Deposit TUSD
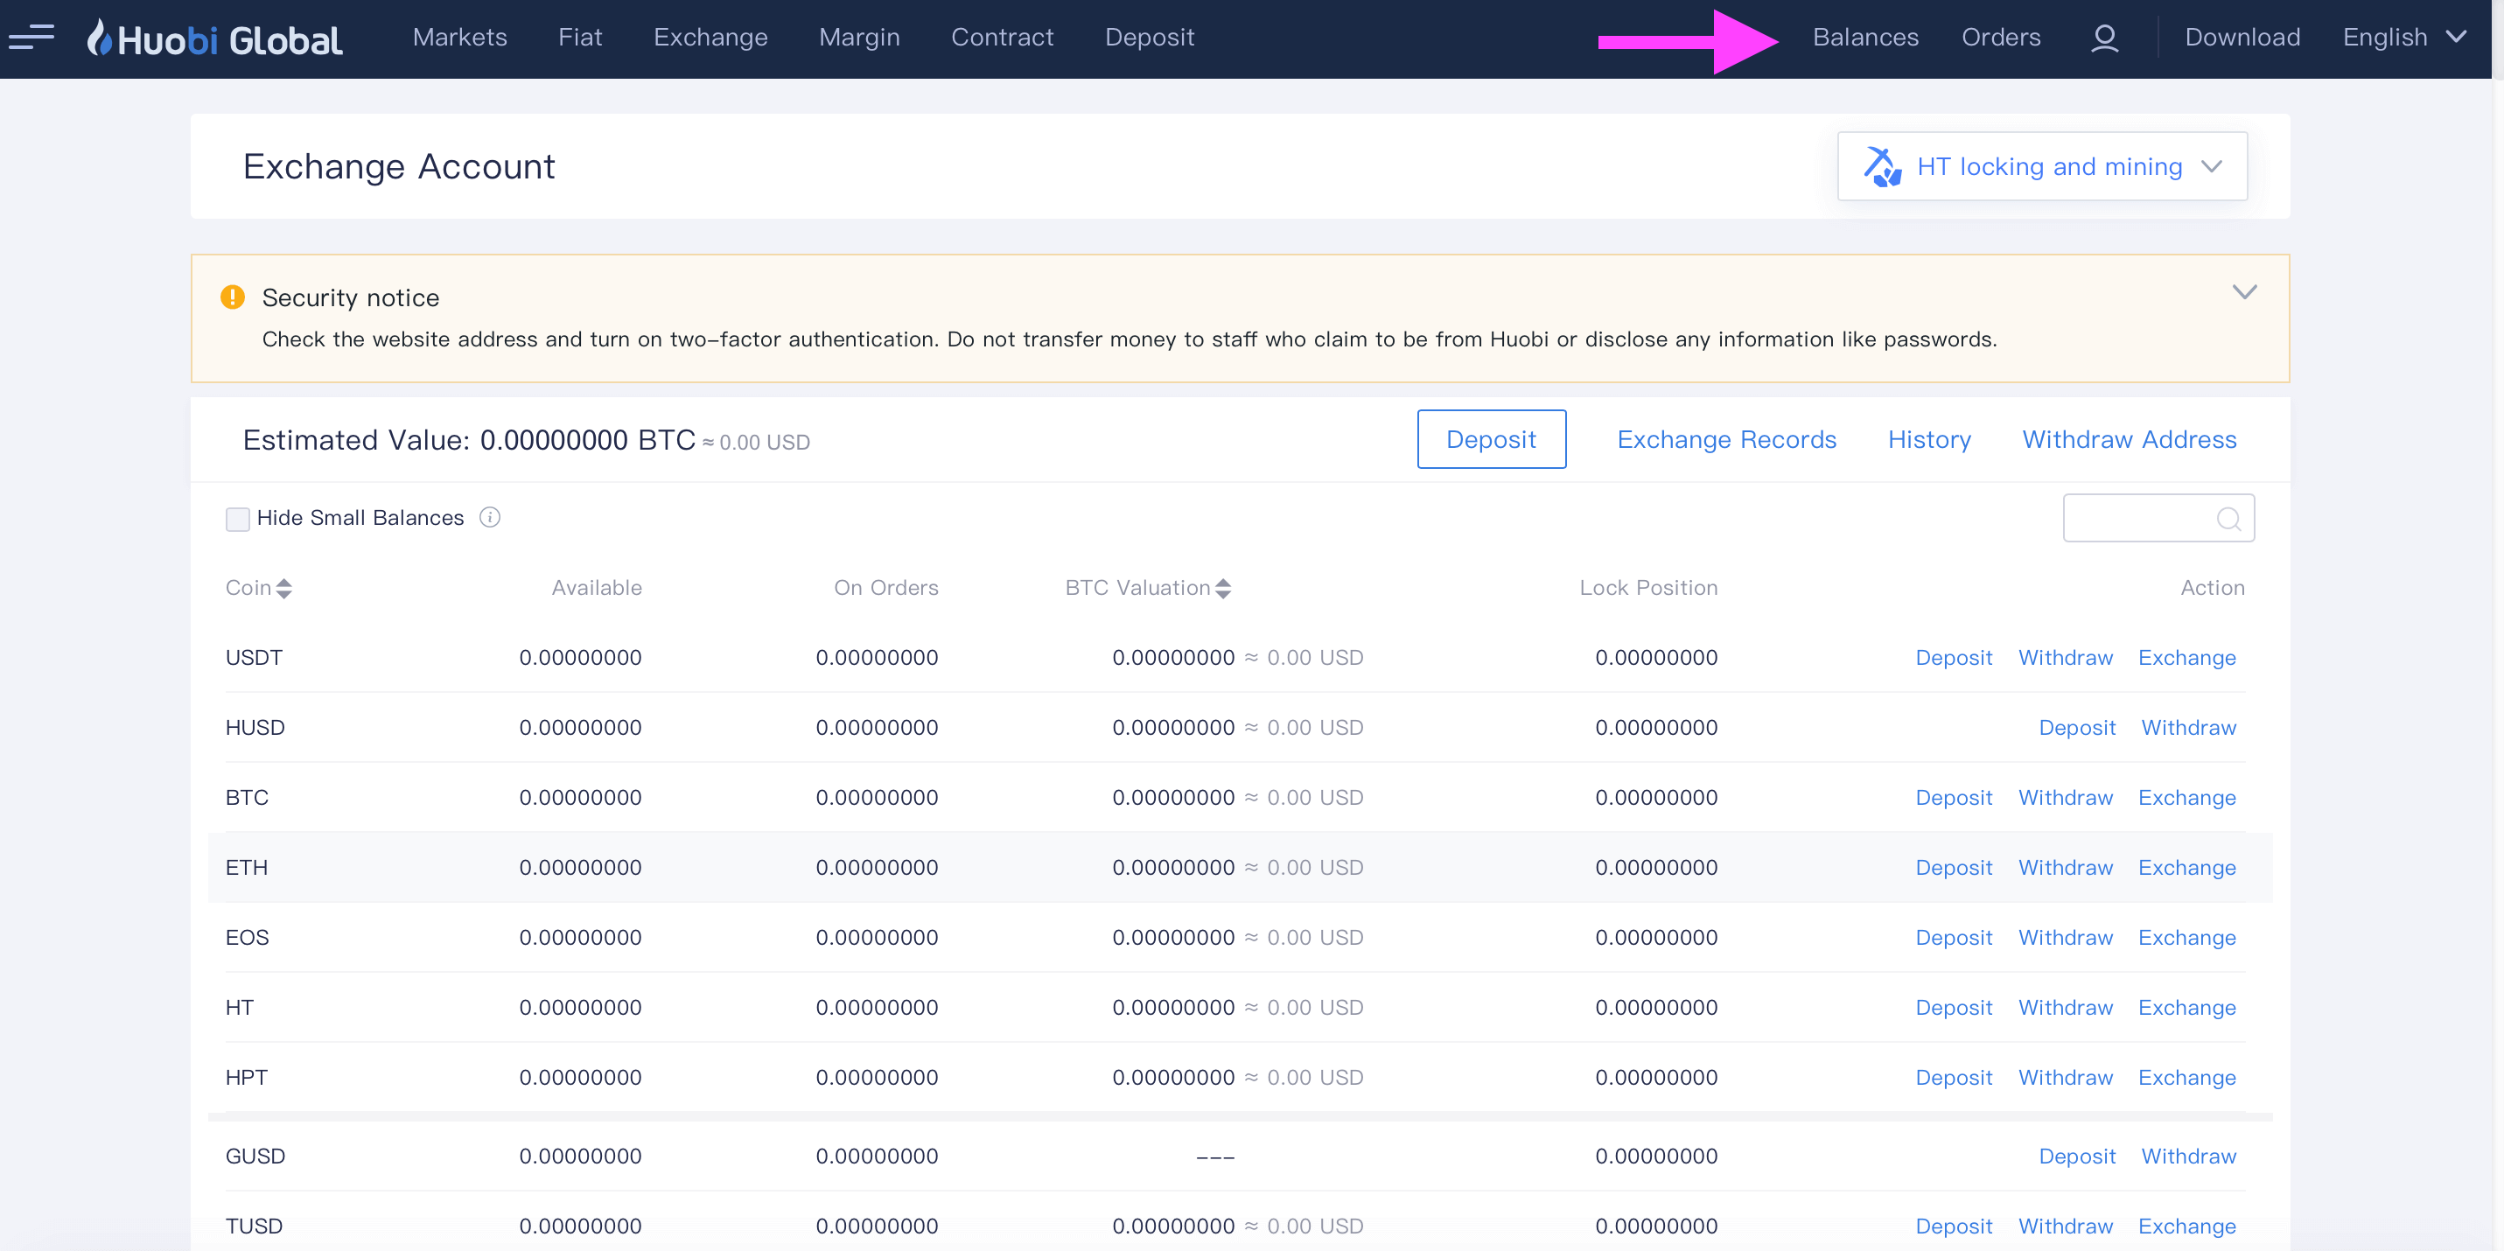The width and height of the screenshot is (2504, 1251). point(1954,1226)
